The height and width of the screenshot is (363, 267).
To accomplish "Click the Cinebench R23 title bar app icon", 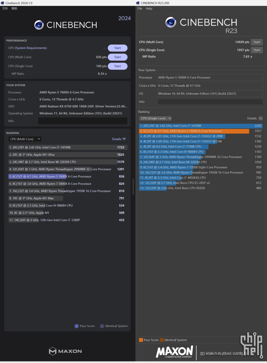I will [138, 3].
